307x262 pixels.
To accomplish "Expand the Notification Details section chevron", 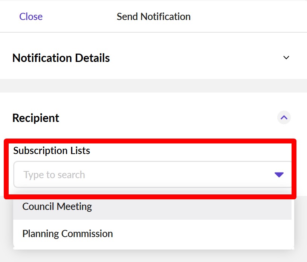I will click(286, 58).
